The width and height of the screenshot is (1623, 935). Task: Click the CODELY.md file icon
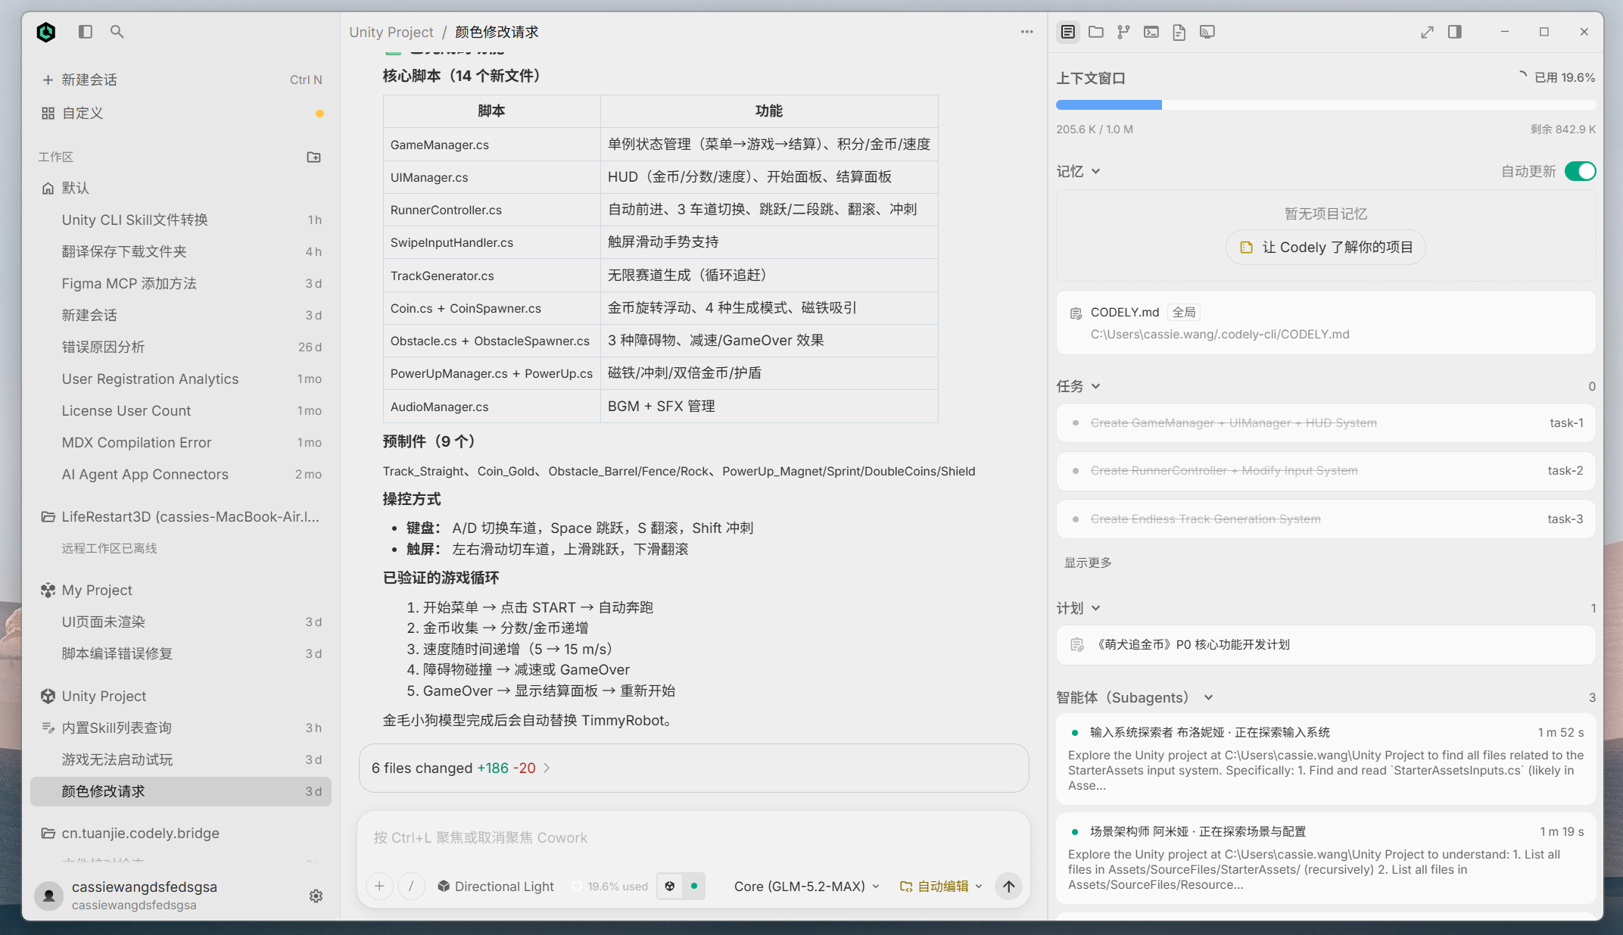1076,313
